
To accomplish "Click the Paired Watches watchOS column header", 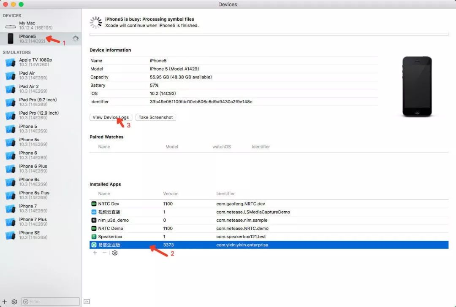I will point(222,147).
